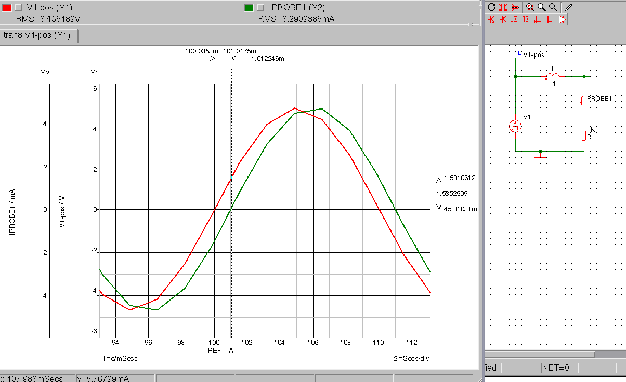Activate the pencil wire tool

pyautogui.click(x=569, y=7)
